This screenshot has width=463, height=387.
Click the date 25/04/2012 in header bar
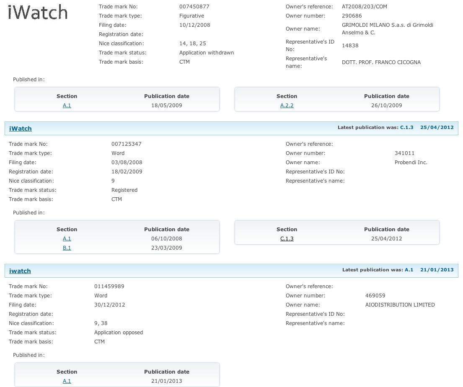(x=437, y=127)
